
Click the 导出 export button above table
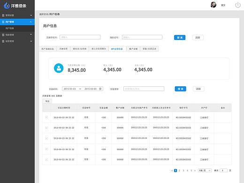pos(47,101)
